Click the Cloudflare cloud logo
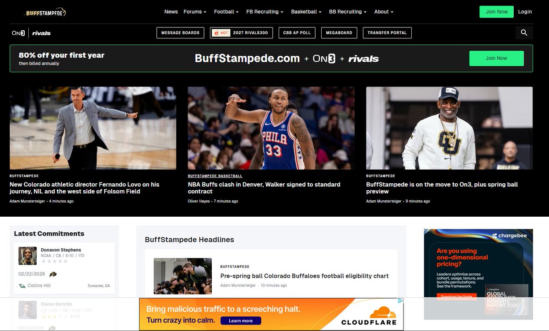Screen dimensions: 549x331 [x=383, y=313]
